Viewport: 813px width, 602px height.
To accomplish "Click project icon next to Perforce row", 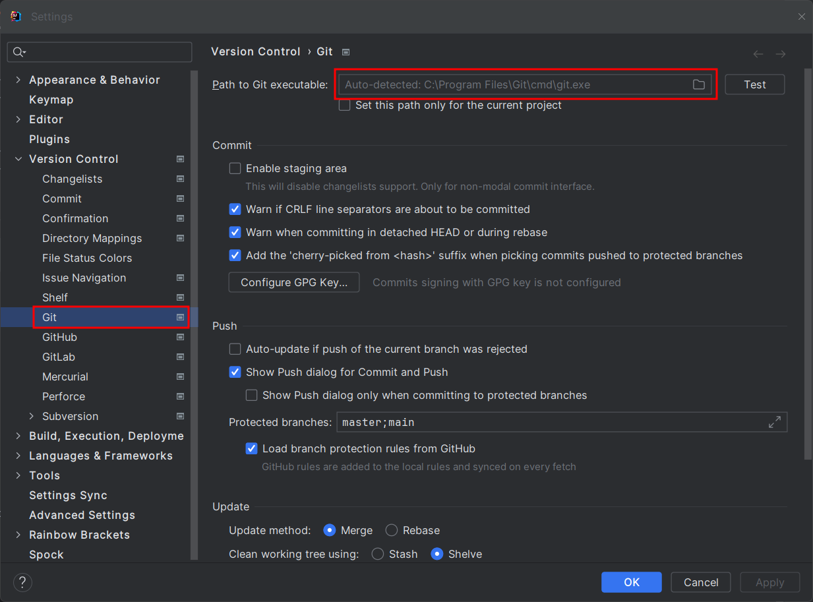I will (180, 396).
